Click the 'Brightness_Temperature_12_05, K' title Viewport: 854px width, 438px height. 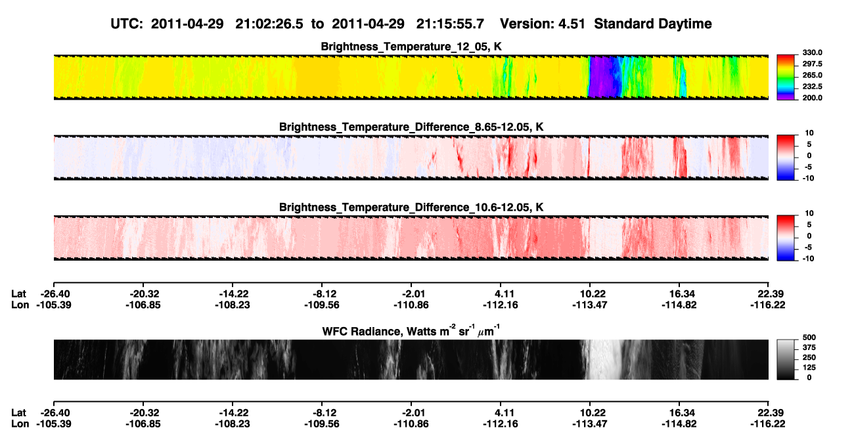pos(411,46)
